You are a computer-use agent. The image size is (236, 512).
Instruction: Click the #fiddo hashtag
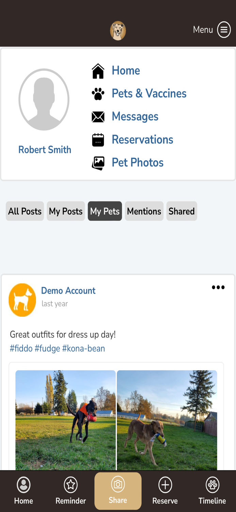[21, 348]
